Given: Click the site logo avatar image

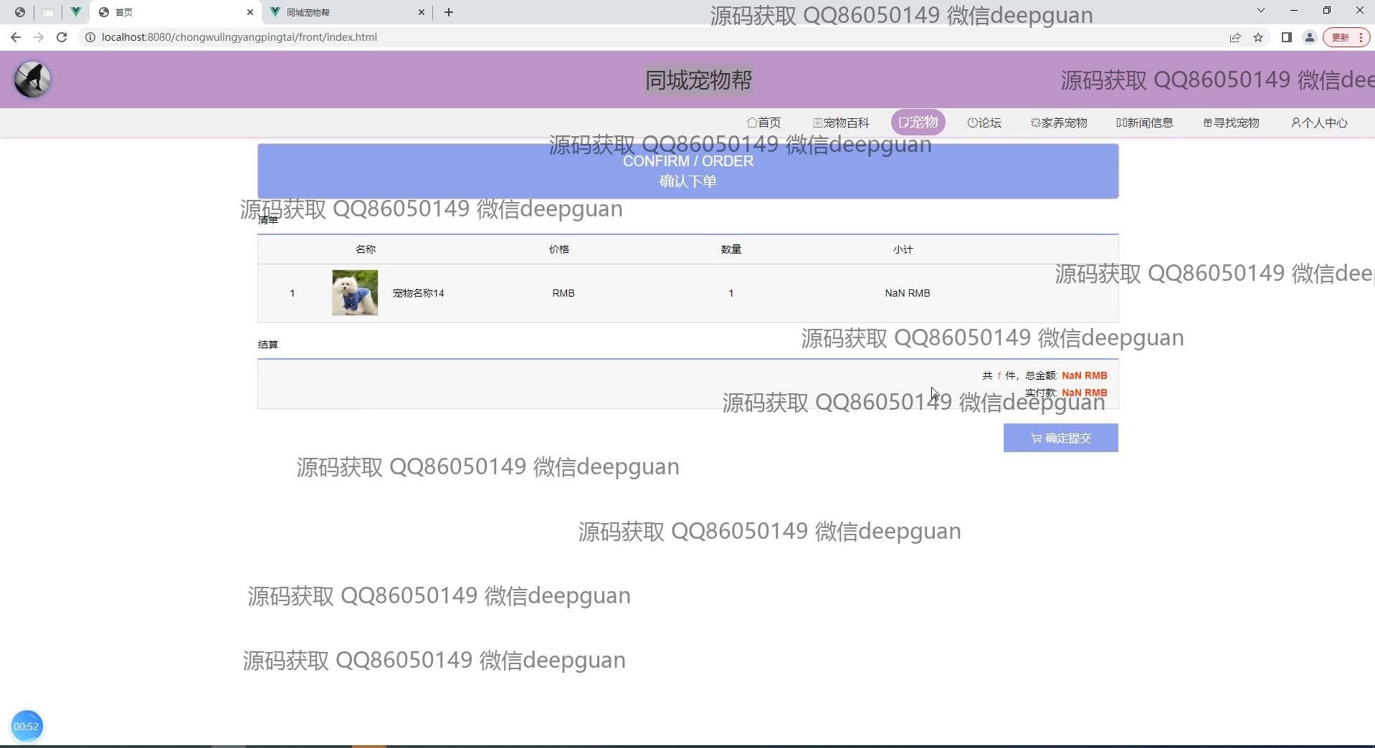Looking at the screenshot, I should click(32, 80).
